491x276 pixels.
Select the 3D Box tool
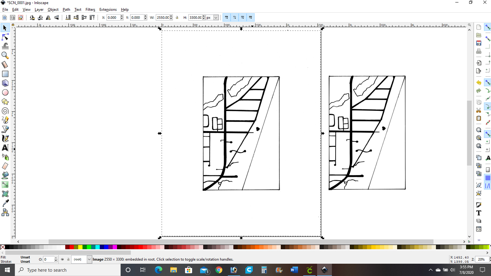[5, 83]
